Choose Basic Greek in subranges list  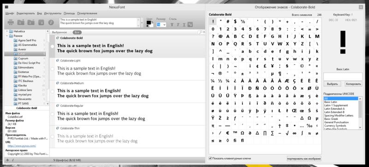pyautogui.click(x=331, y=119)
